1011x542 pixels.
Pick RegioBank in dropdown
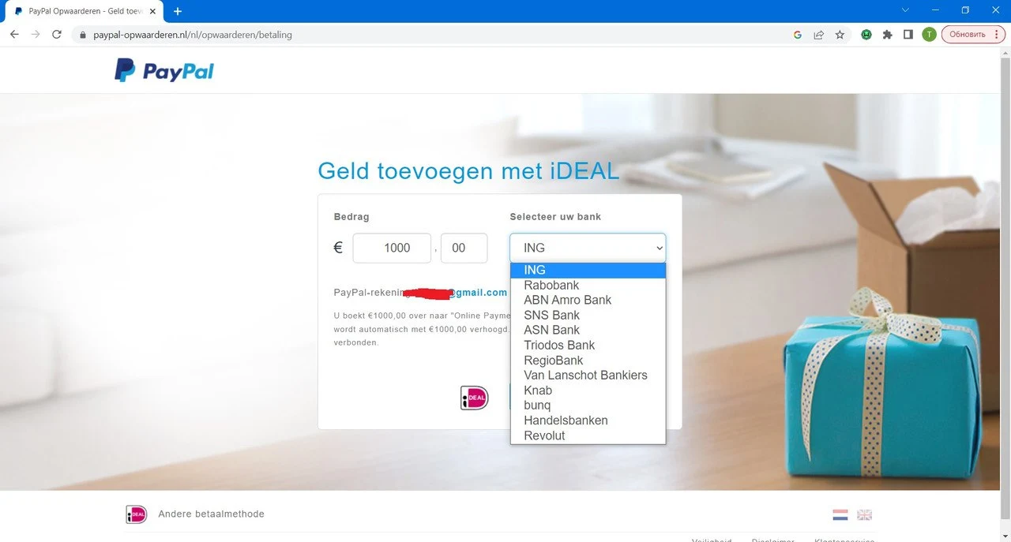pyautogui.click(x=588, y=361)
